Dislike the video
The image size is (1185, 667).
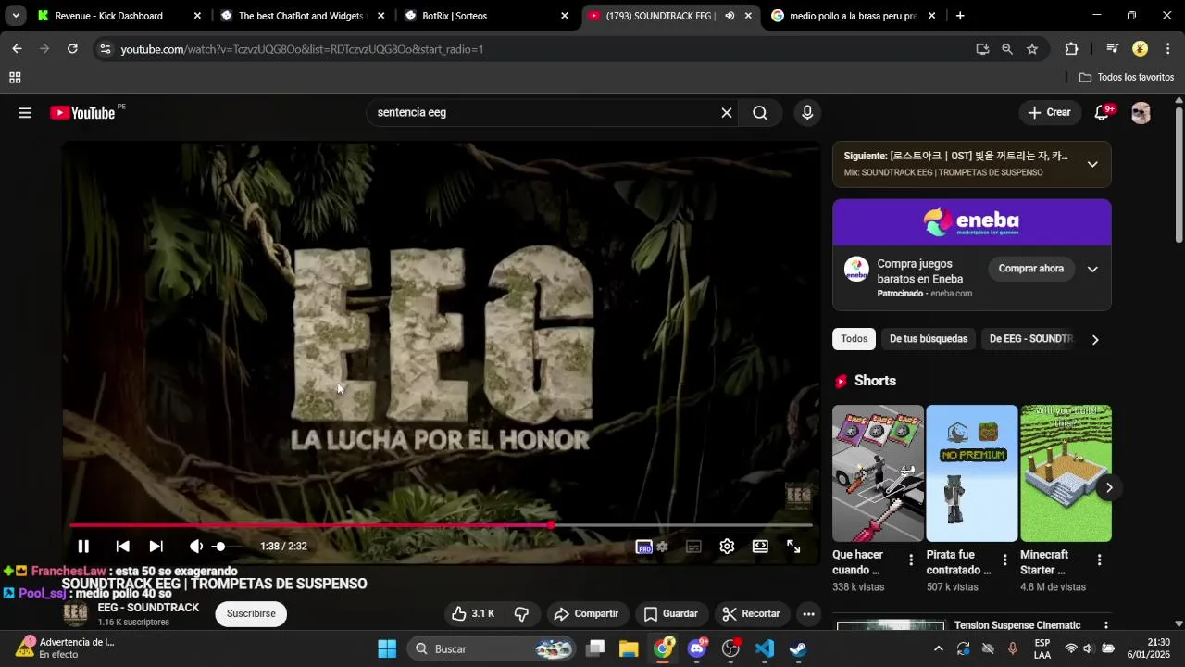coord(521,613)
